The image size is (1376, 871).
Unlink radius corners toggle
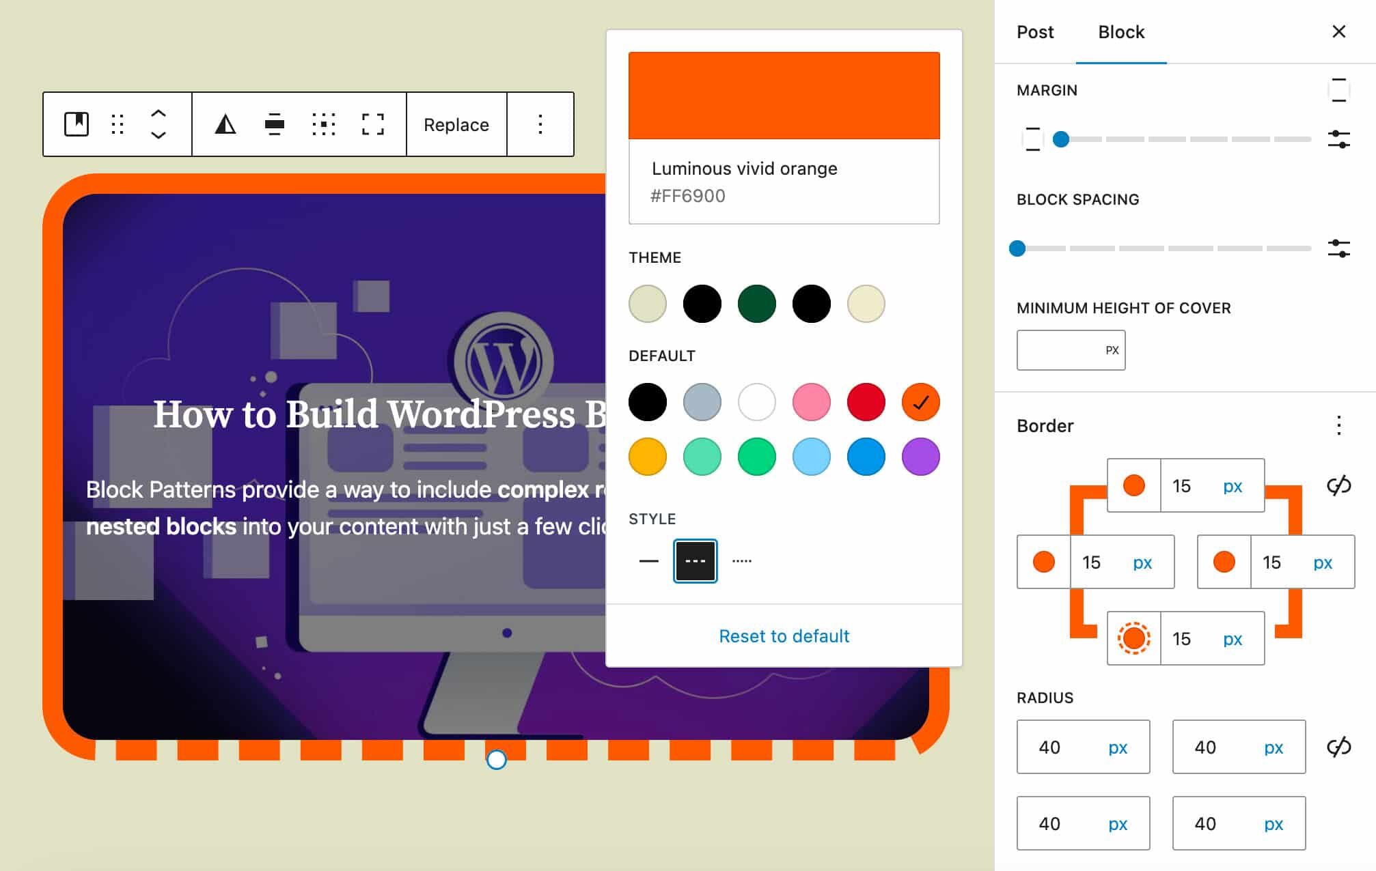[x=1338, y=747]
